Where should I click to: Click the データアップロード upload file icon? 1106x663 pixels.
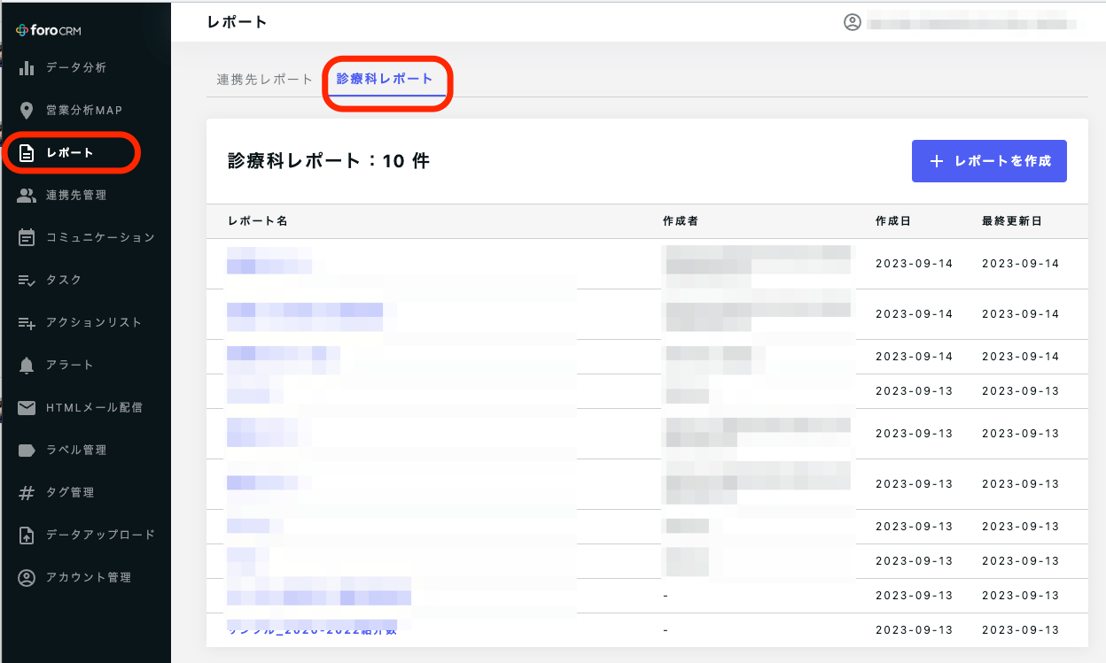pos(27,535)
